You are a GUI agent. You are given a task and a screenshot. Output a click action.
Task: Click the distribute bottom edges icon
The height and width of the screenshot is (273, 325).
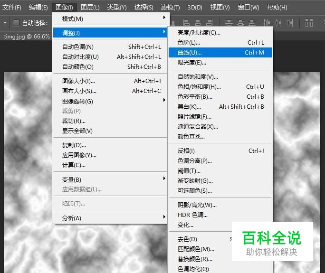point(252,23)
